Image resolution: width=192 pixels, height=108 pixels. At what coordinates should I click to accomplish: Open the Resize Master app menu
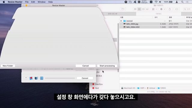pos(15,2)
